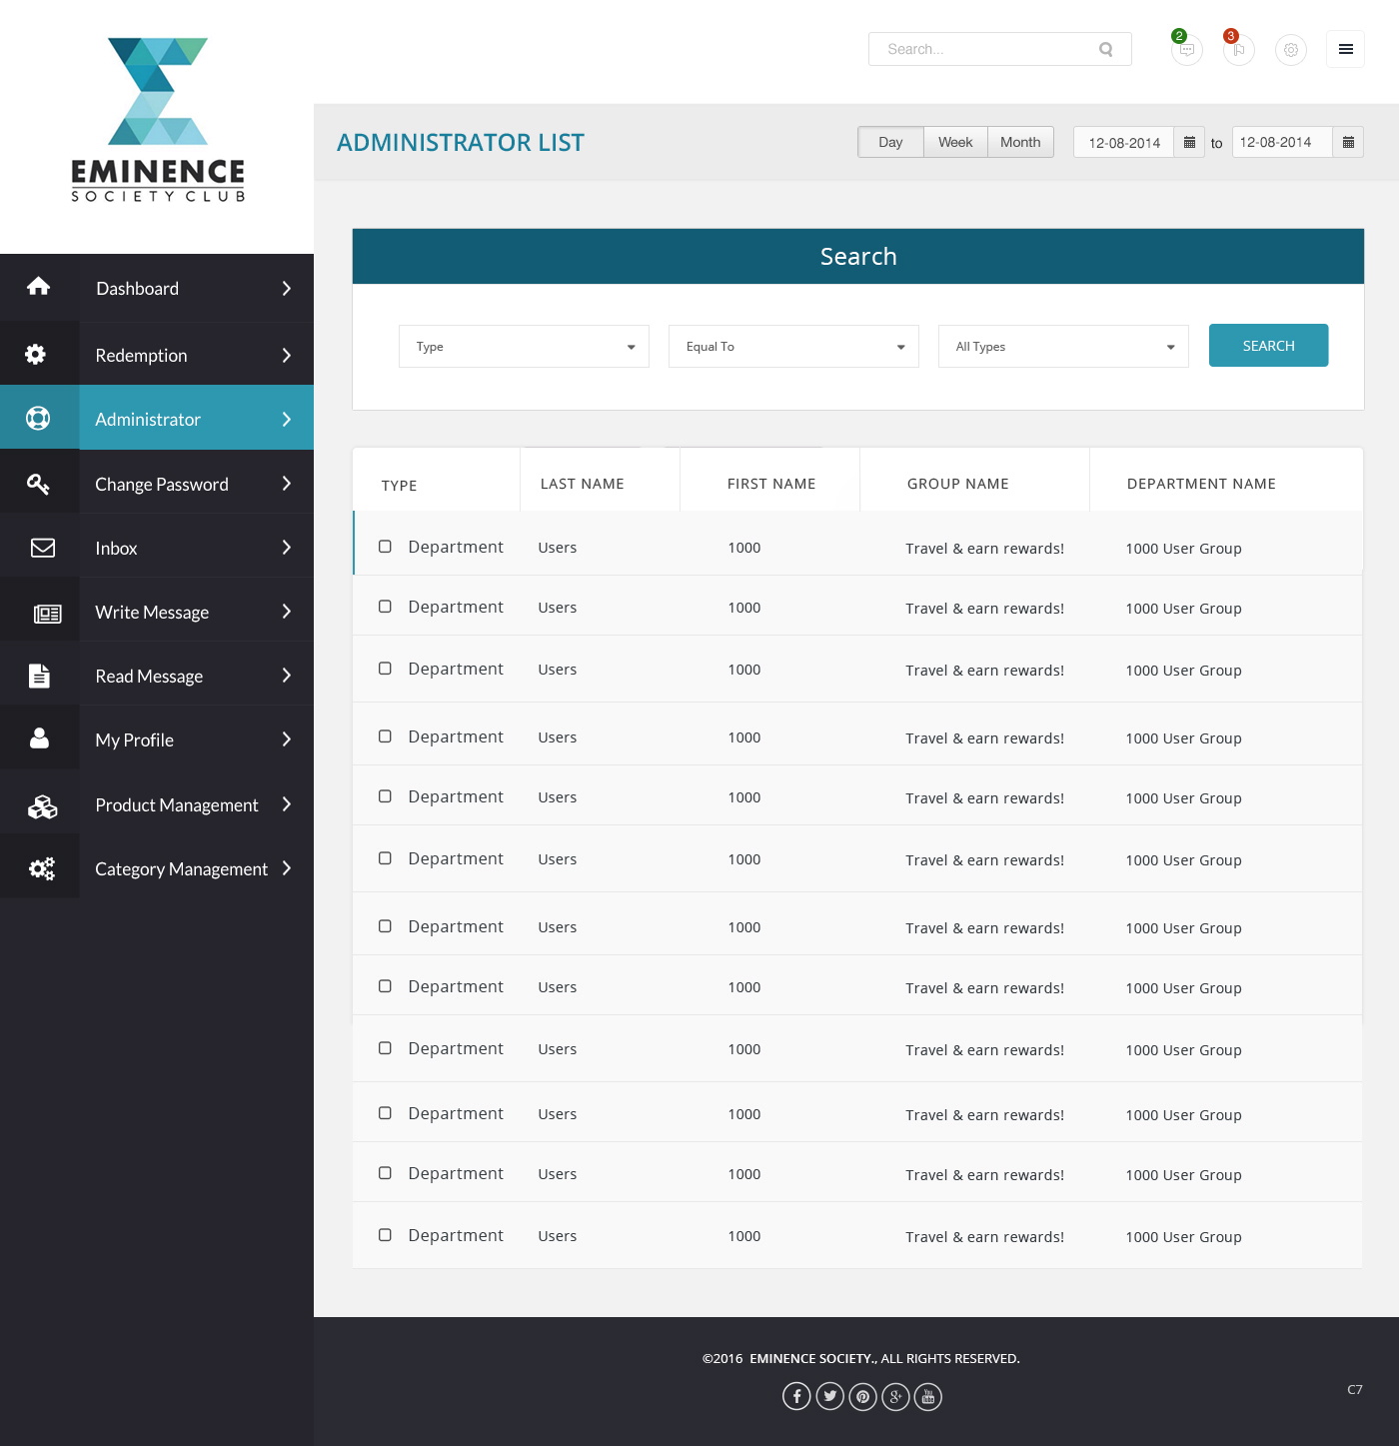Open the calendar picker beside the end date

1348,142
